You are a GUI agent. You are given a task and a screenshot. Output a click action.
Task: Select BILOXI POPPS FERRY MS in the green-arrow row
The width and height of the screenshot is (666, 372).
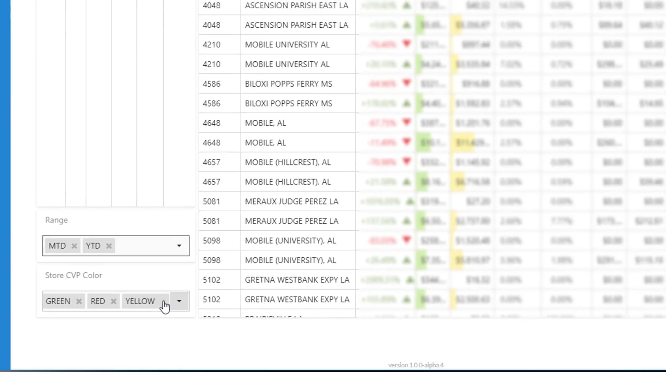coord(289,103)
